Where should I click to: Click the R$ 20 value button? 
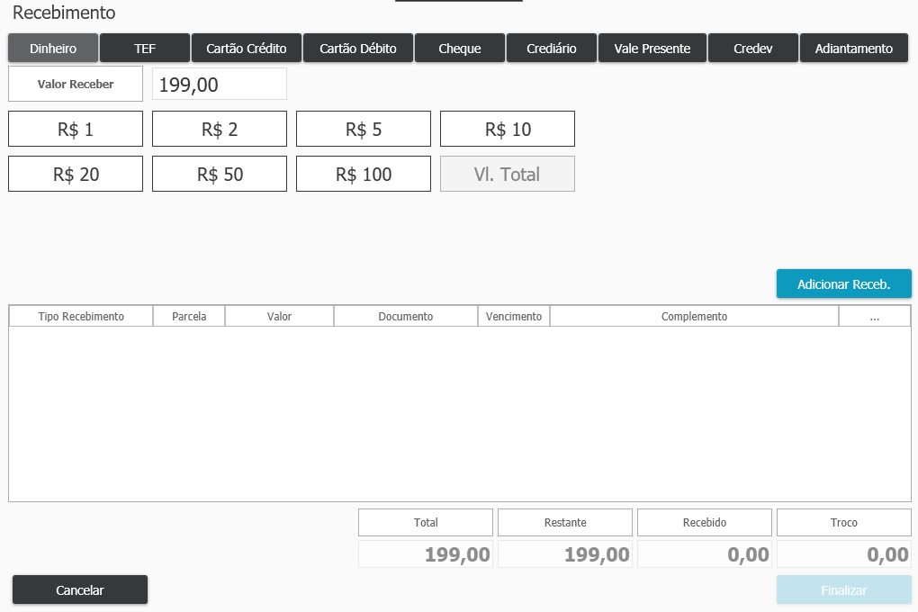click(x=76, y=174)
